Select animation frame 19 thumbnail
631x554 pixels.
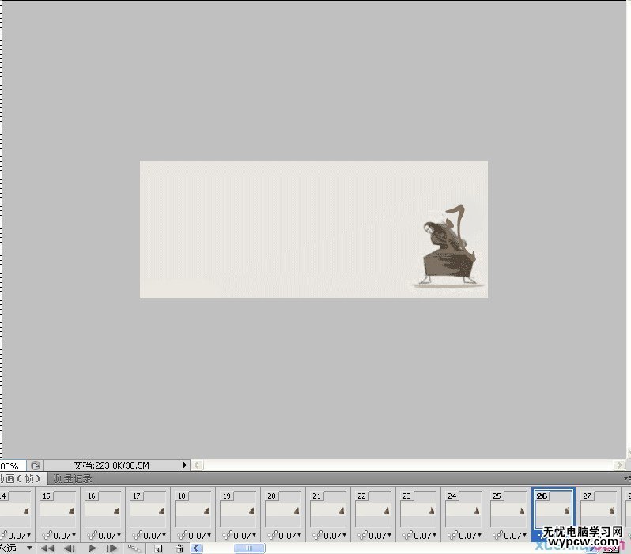click(238, 509)
